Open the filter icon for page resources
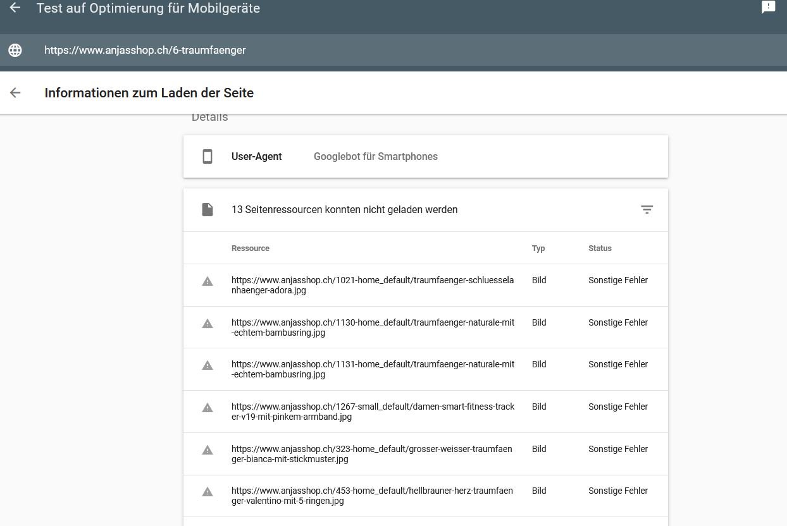Image resolution: width=787 pixels, height=526 pixels. 647,210
